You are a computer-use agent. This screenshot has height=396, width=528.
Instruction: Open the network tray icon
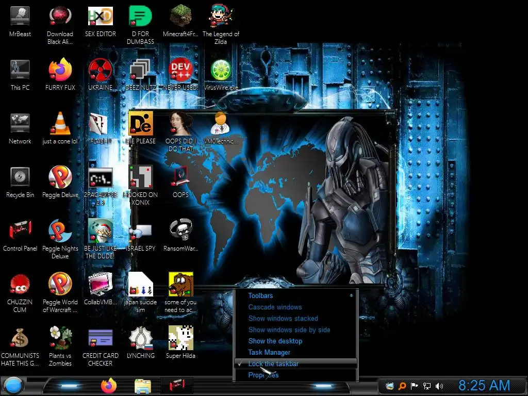click(426, 386)
